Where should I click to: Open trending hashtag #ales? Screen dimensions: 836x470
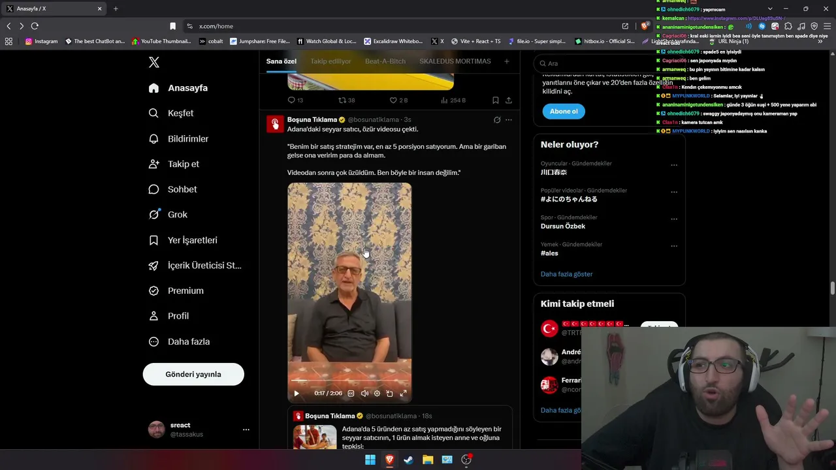pyautogui.click(x=549, y=253)
